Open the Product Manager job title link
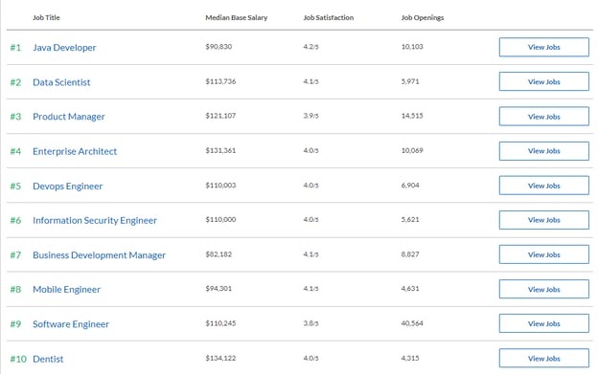 point(69,117)
